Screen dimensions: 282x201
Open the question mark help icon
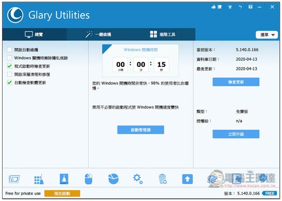point(250,7)
